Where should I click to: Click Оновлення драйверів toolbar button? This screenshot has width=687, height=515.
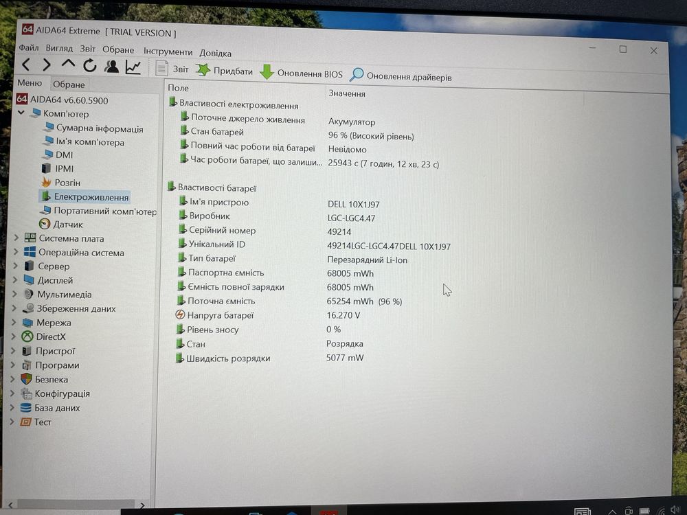point(401,76)
